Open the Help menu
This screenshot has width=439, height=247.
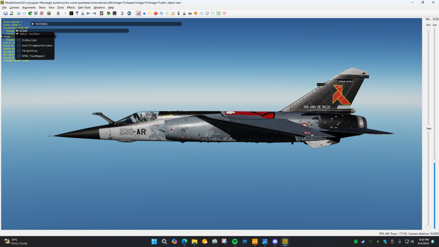tap(111, 7)
